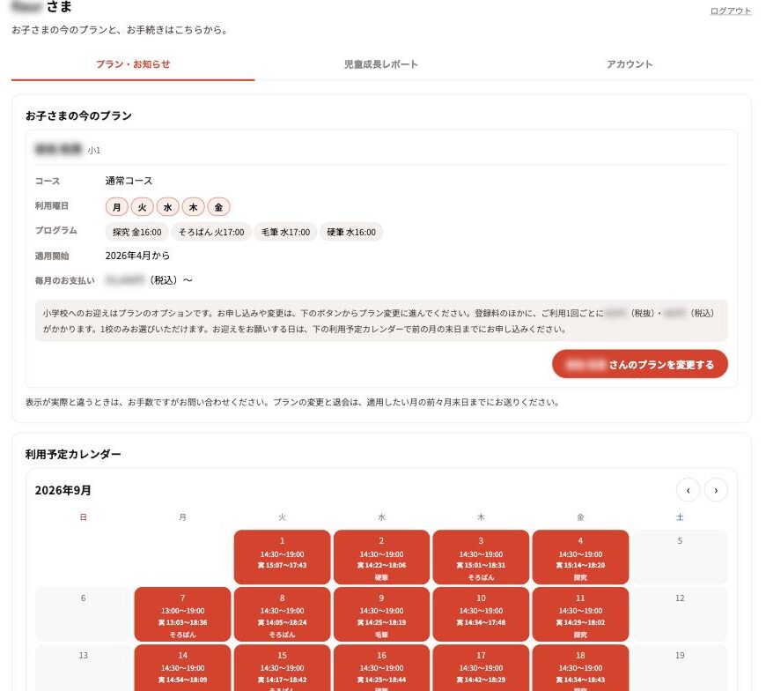Open the 児童成長レポート tab
Screen dimensions: 766x691
(381, 64)
